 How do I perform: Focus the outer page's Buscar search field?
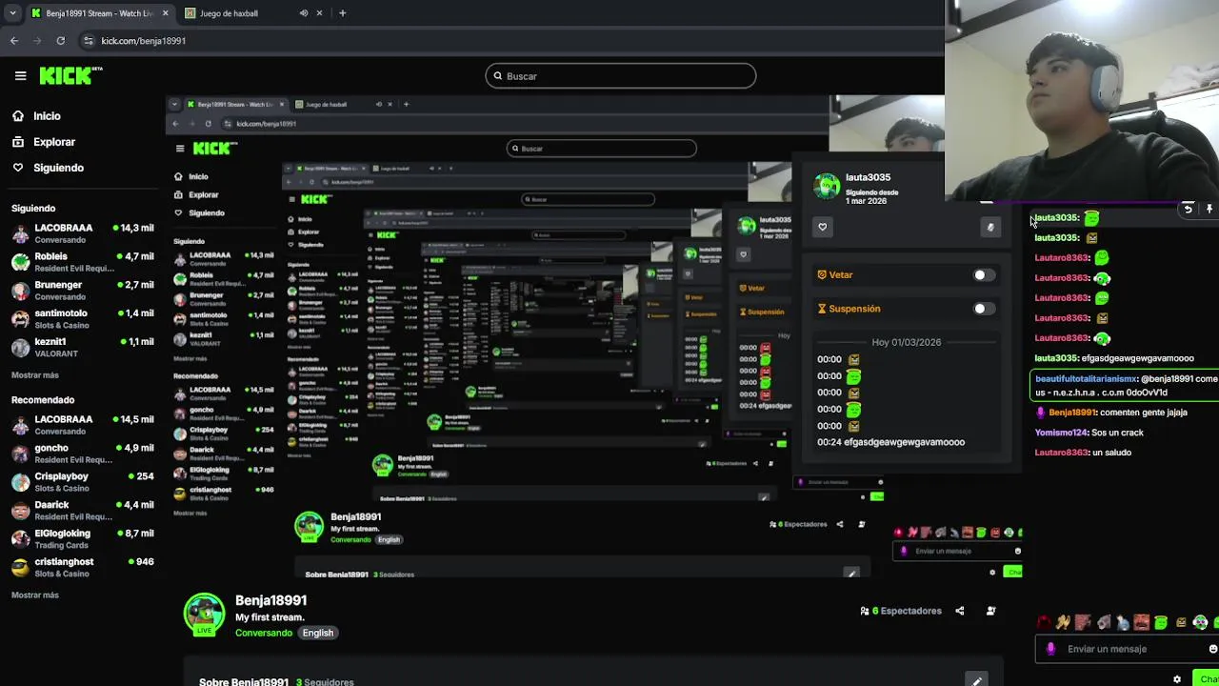point(621,76)
